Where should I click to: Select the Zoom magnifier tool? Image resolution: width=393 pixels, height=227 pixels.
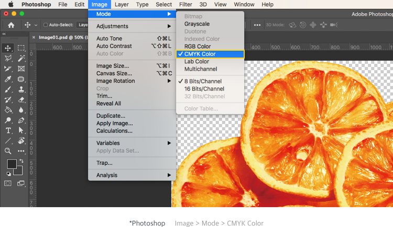[x=8, y=151]
